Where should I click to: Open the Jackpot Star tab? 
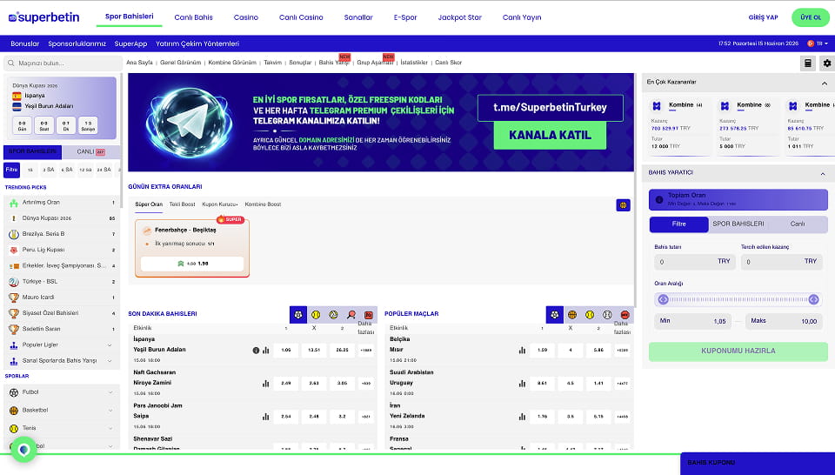(459, 17)
